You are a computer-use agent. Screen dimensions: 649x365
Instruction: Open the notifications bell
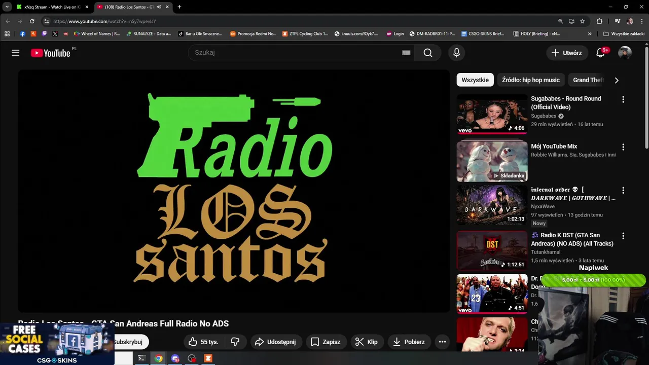pos(600,53)
